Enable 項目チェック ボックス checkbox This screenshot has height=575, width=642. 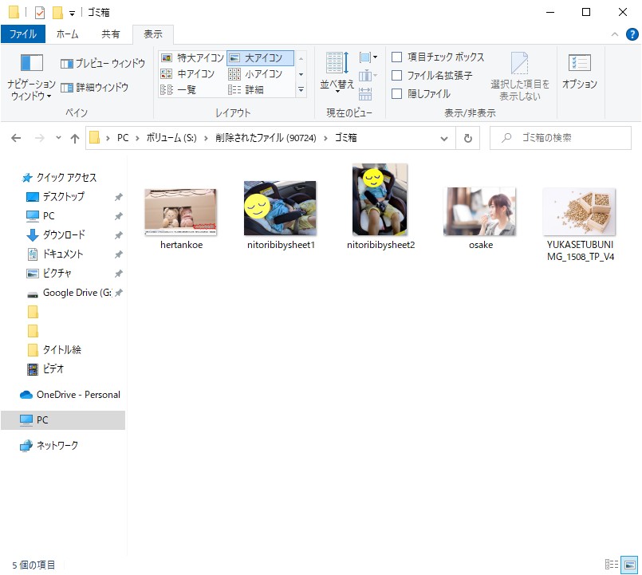396,57
